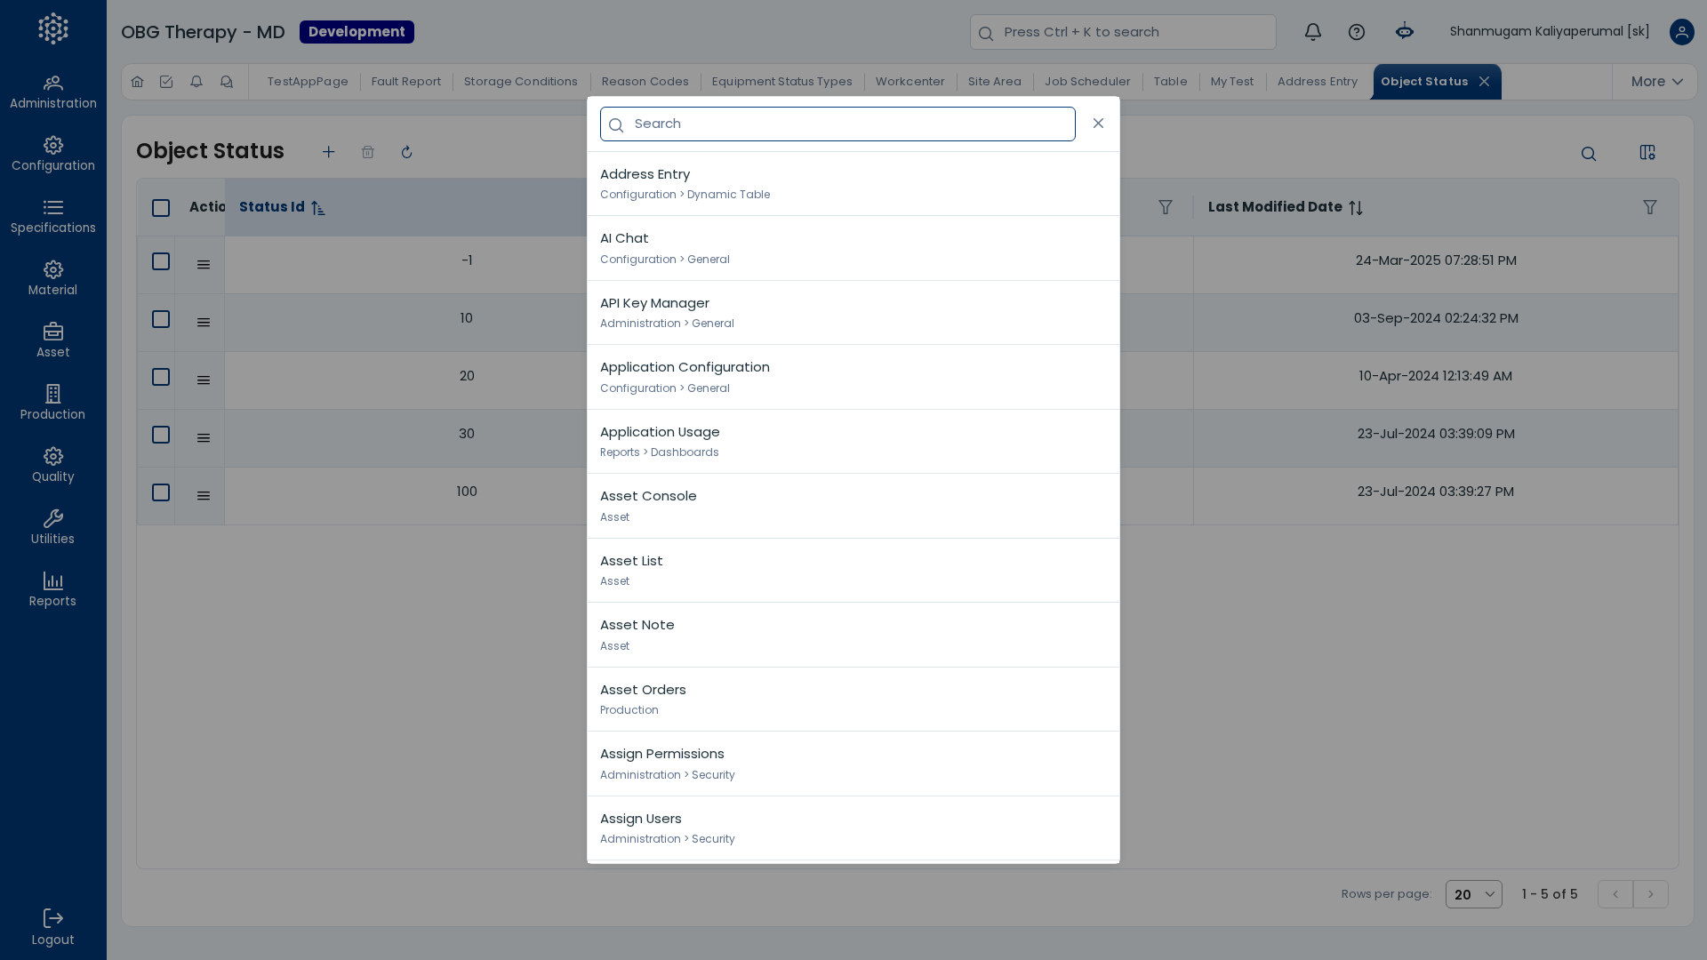Switch to the Equipment Status Types tab
The width and height of the screenshot is (1707, 960).
click(x=782, y=82)
